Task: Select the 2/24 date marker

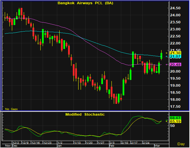Action: (x=146, y=143)
